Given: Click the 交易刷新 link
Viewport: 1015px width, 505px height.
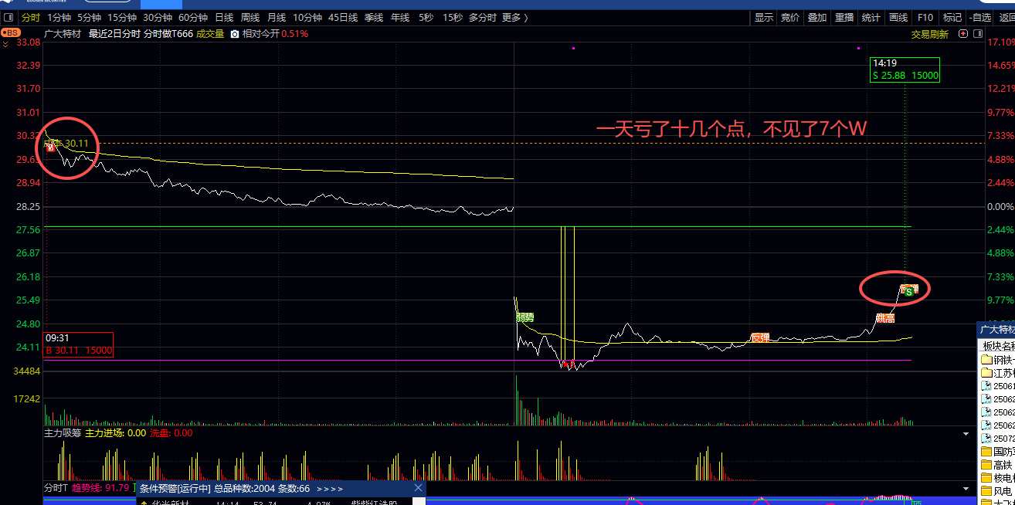Looking at the screenshot, I should 930,34.
